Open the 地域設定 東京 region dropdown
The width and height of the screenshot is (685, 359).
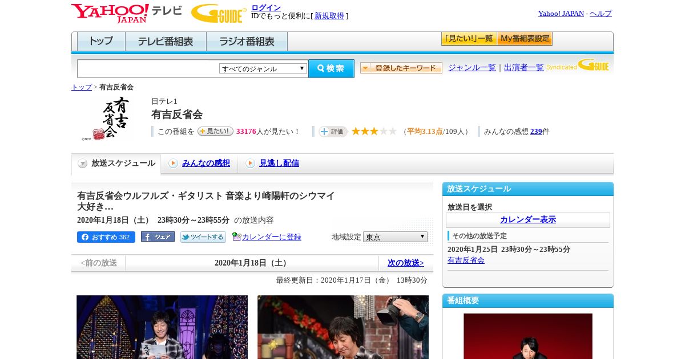pos(395,237)
